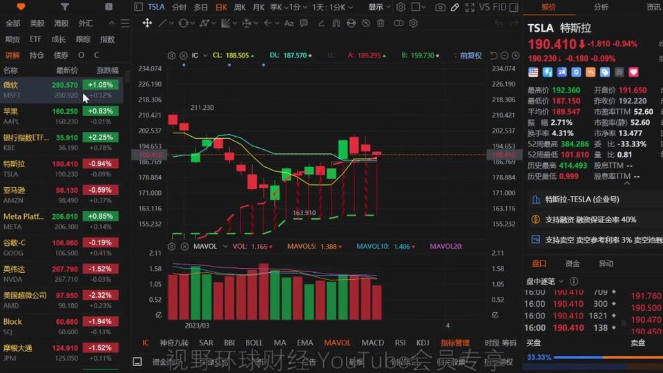Viewport: 663px width, 373px height.
Task: Select the comment bubble annotation tool
Action: pyautogui.click(x=304, y=23)
